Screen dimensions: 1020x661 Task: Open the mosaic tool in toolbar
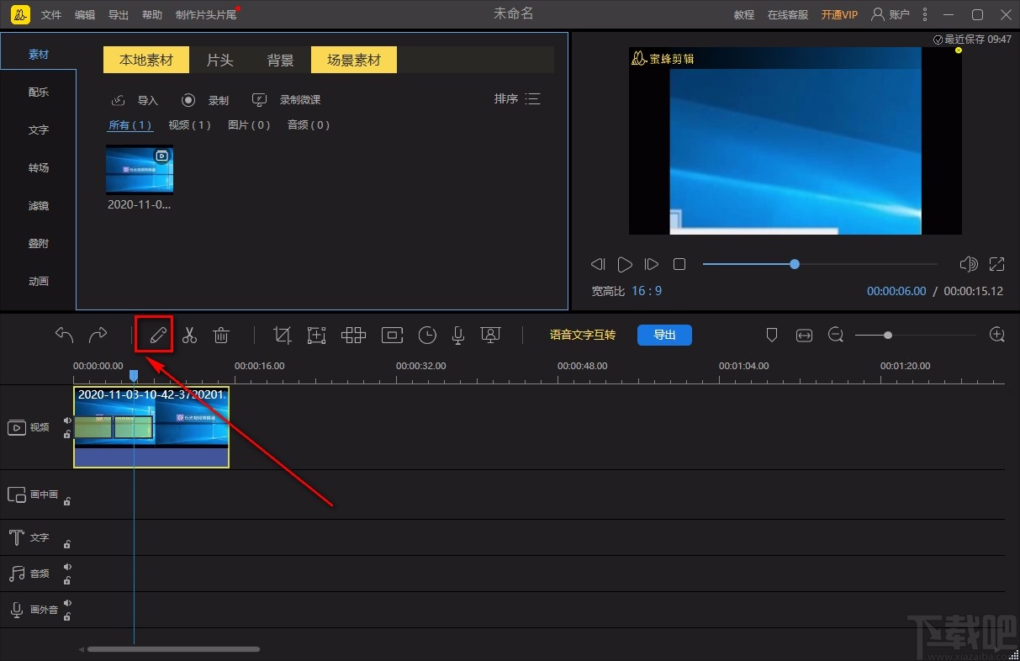tap(353, 335)
